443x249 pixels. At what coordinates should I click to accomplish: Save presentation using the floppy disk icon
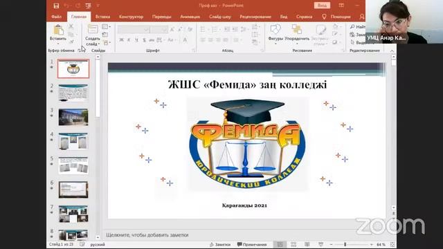(56, 6)
